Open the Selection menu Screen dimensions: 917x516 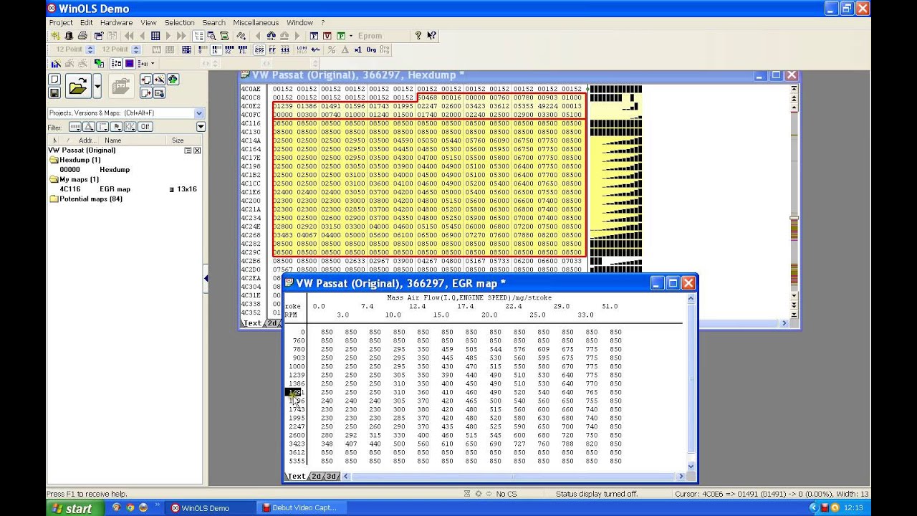(x=179, y=22)
